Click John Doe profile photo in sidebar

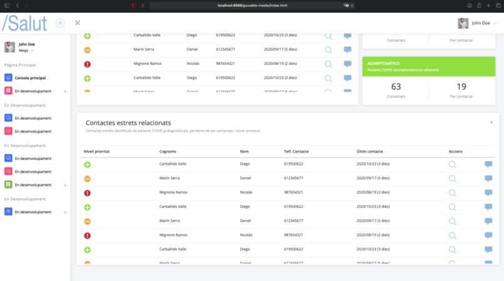[x=9, y=47]
